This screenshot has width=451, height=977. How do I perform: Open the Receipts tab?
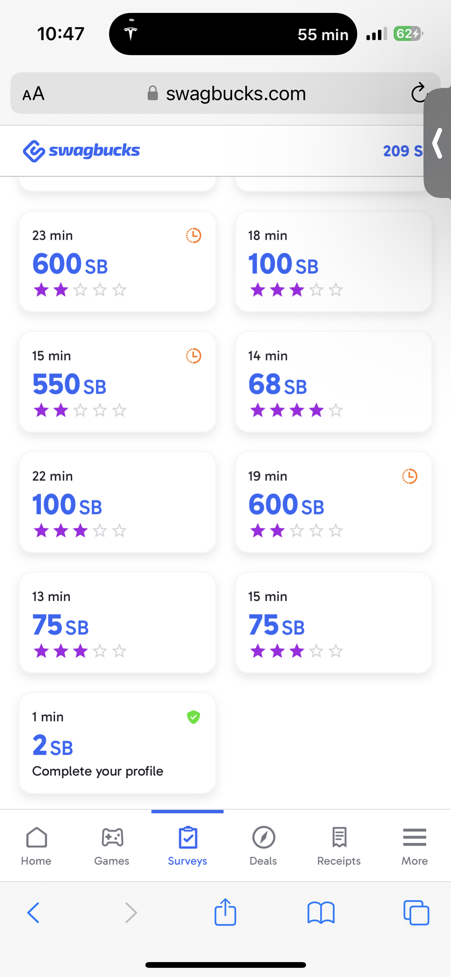click(339, 846)
